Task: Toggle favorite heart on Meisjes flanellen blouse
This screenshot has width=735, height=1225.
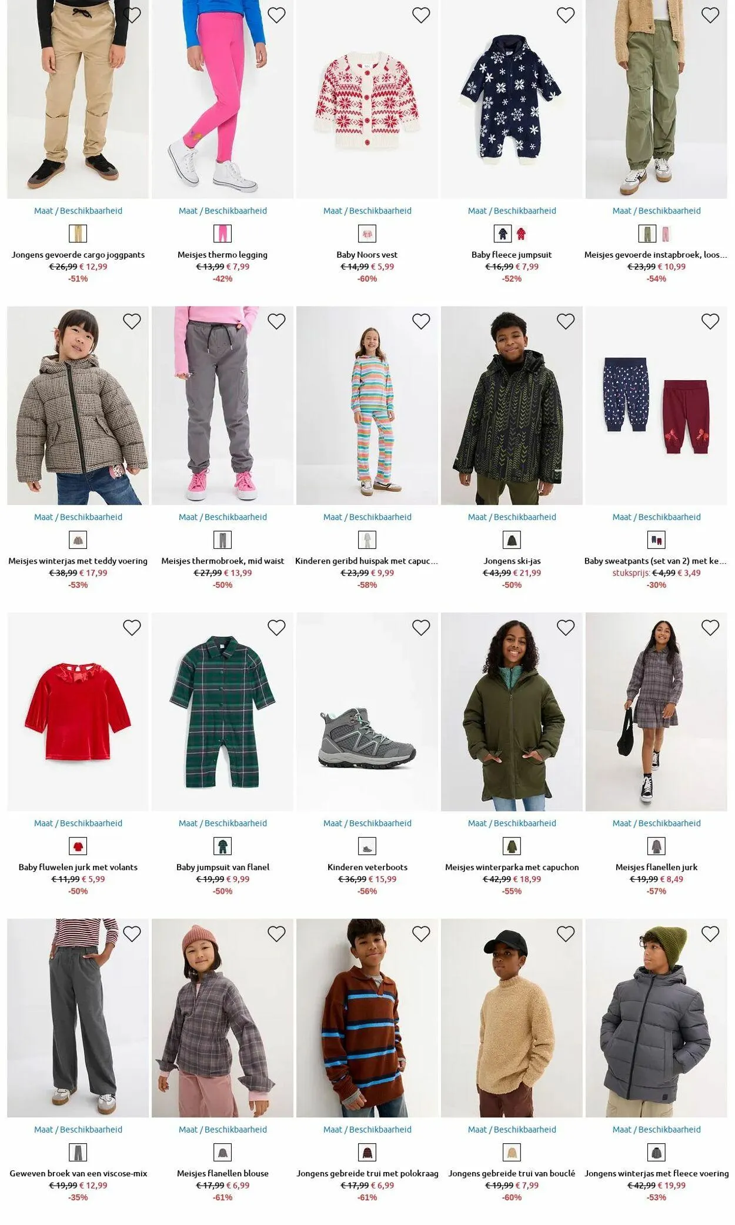Action: [276, 934]
